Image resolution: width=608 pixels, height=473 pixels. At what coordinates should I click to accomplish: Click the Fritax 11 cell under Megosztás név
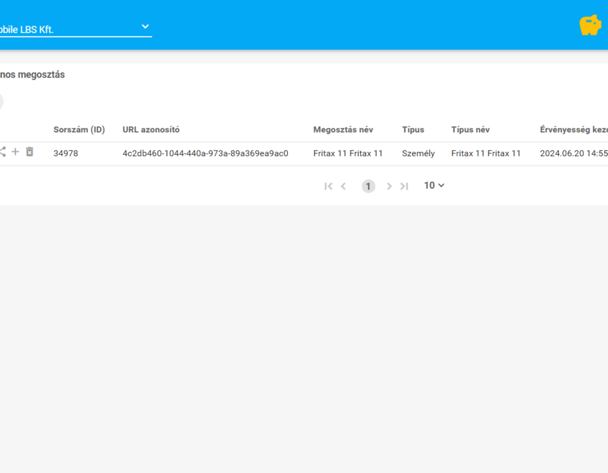348,153
